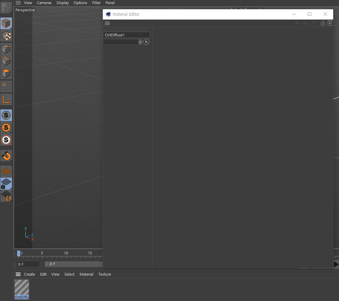Click frame 15 on the timeline ruler
The height and width of the screenshot is (301, 339).
coord(90,253)
